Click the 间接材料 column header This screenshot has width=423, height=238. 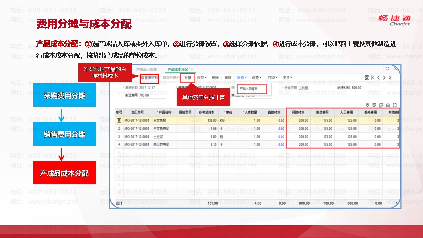[x=298, y=112]
